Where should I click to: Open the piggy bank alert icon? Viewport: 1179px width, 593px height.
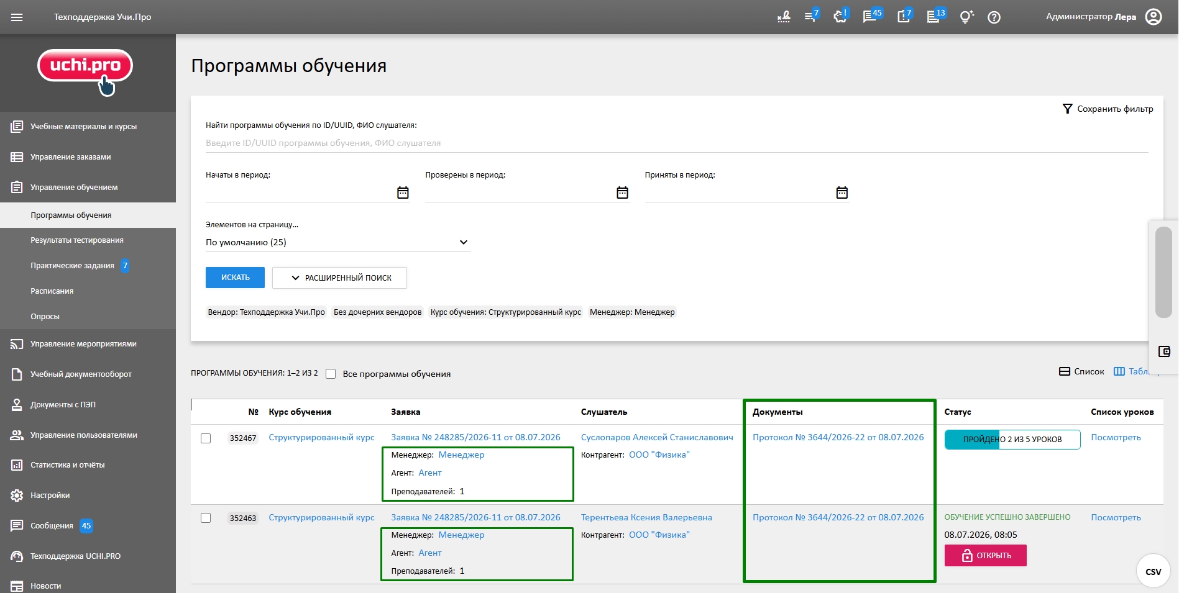pyautogui.click(x=841, y=16)
